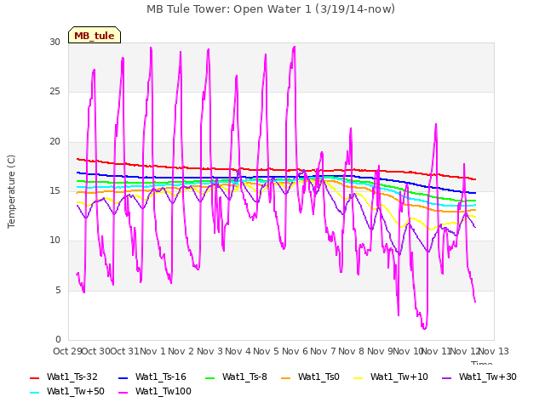Click the y-axis value 15
Image resolution: width=545 pixels, height=408 pixels.
tap(54, 191)
